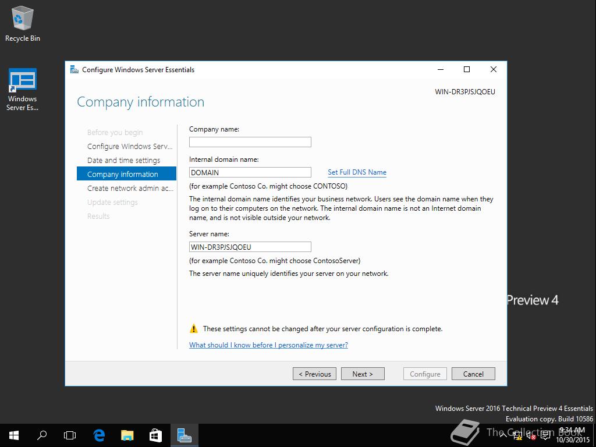Open taskbar search magnifier
Screen dimensions: 596x447
tap(42, 435)
